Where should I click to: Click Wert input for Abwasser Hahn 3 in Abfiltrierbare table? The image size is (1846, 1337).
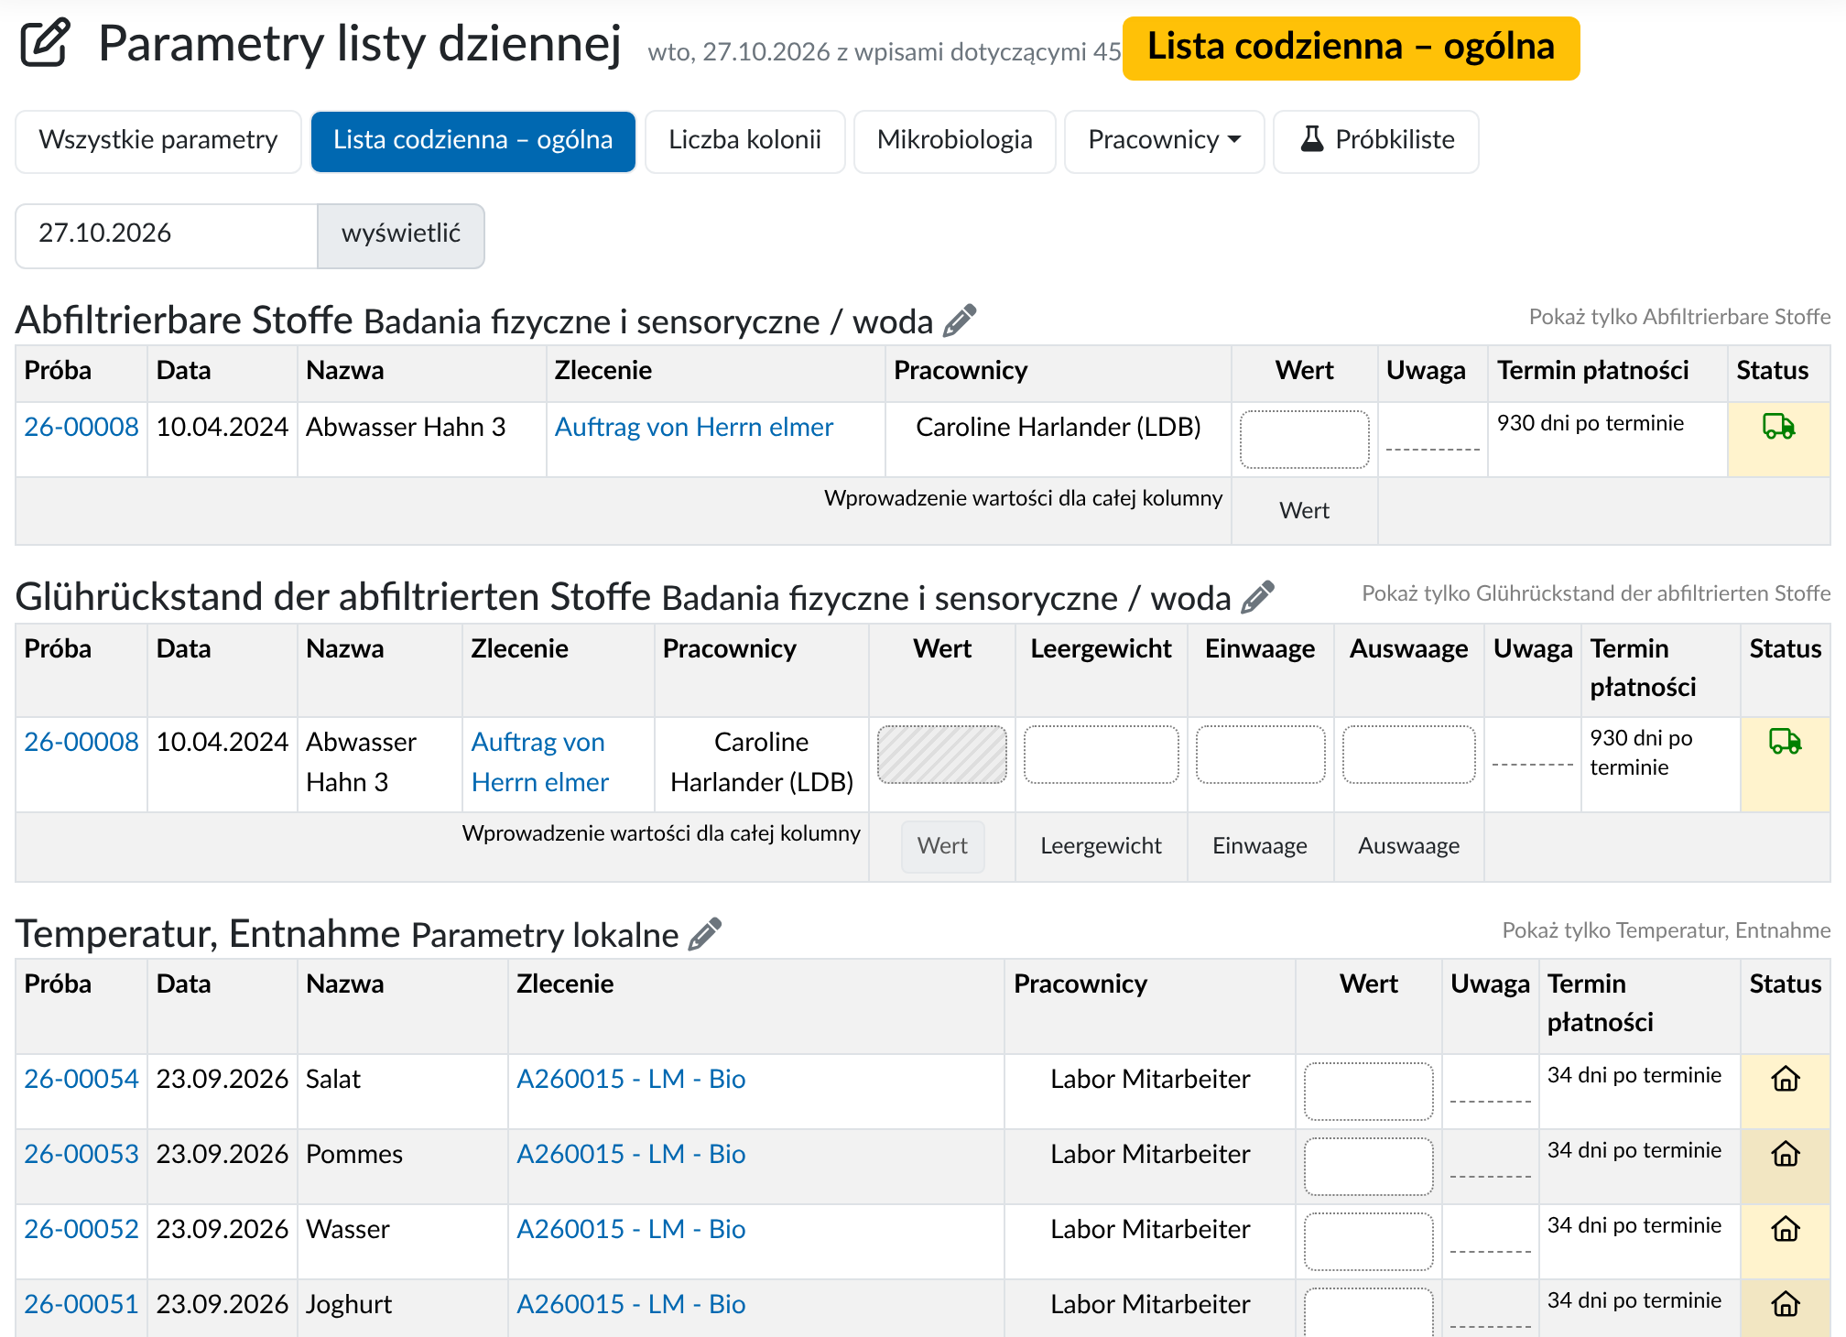1305,440
